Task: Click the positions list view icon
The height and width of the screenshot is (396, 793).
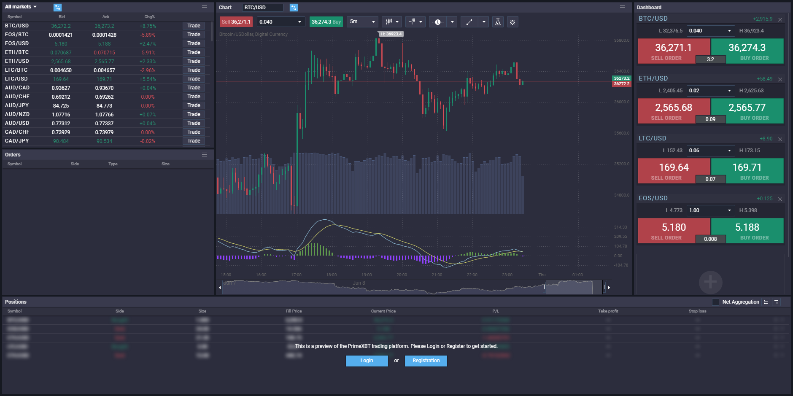Action: click(766, 302)
